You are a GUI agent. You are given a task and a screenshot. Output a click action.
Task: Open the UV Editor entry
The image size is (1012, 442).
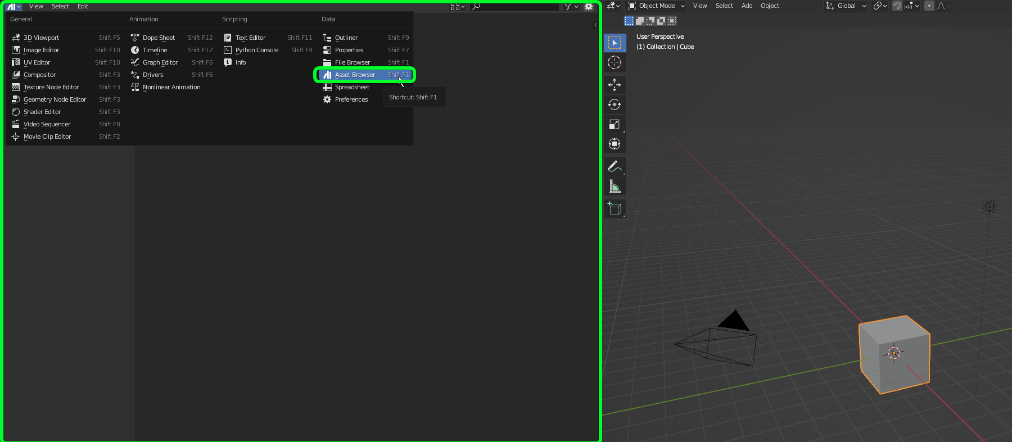coord(66,62)
